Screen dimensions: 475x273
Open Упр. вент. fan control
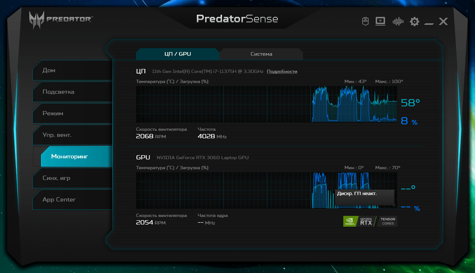coord(72,135)
